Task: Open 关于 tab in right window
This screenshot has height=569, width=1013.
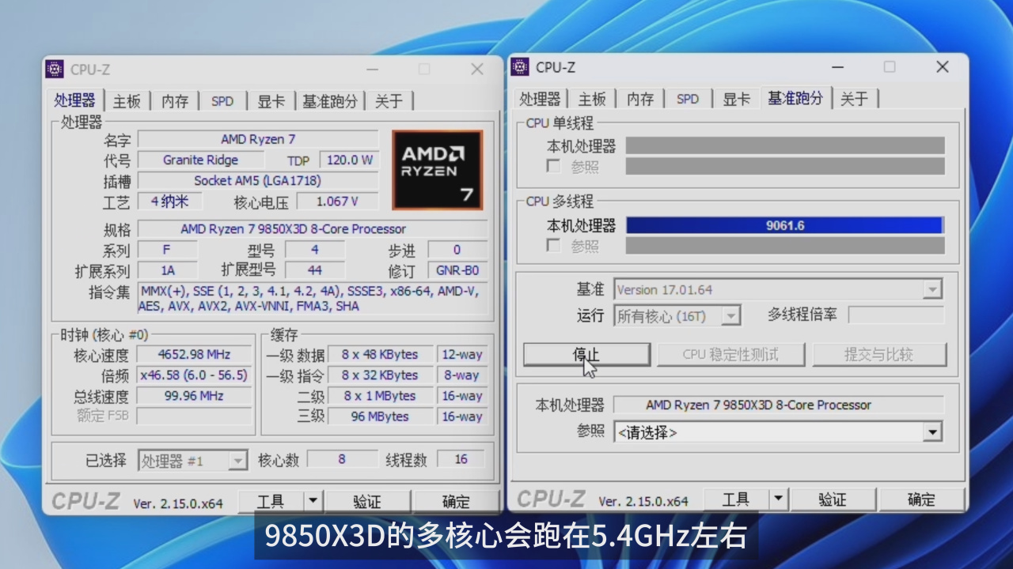Action: [x=855, y=99]
